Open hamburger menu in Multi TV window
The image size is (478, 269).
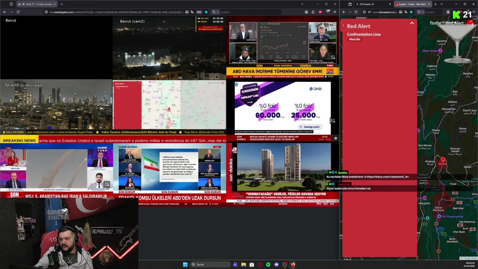click(334, 12)
